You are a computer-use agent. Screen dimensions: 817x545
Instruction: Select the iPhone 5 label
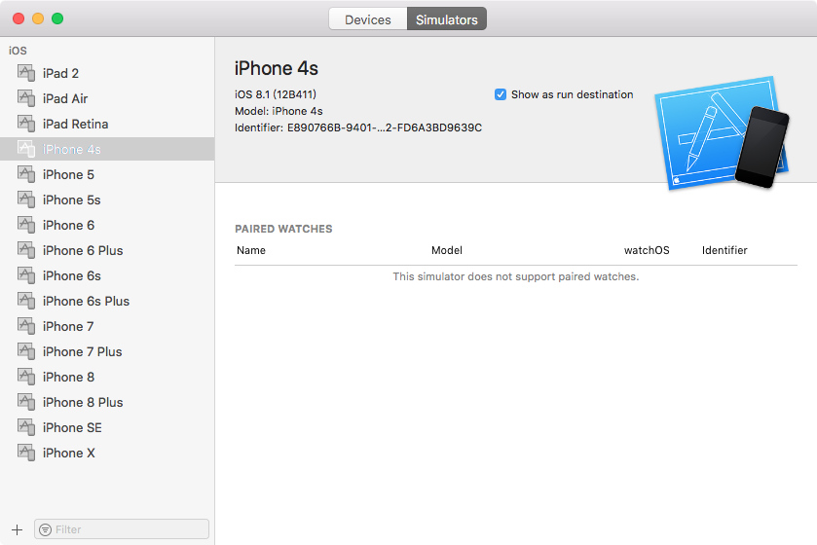68,174
